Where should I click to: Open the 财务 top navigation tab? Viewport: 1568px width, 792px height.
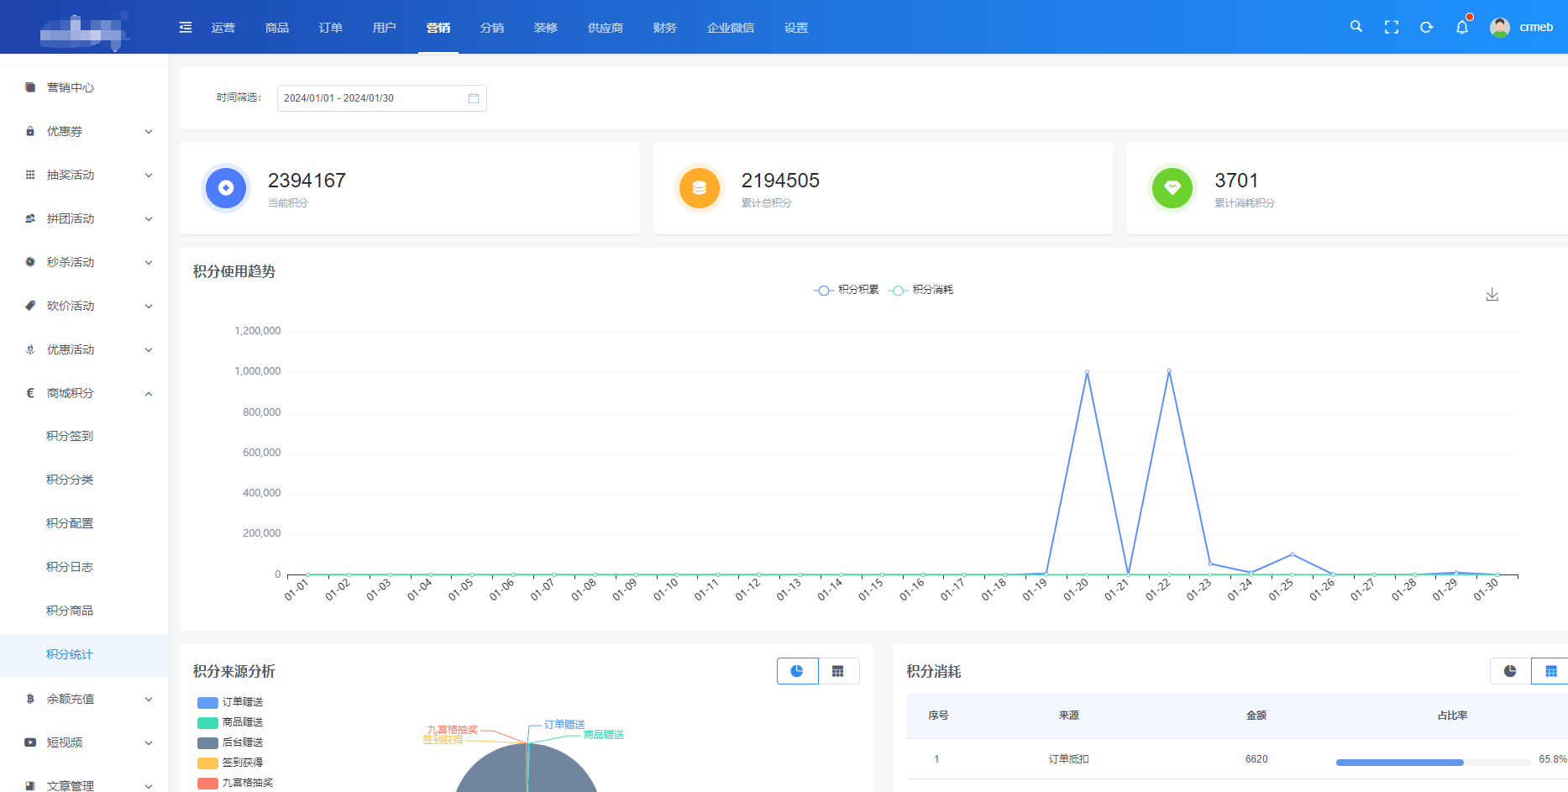[665, 28]
